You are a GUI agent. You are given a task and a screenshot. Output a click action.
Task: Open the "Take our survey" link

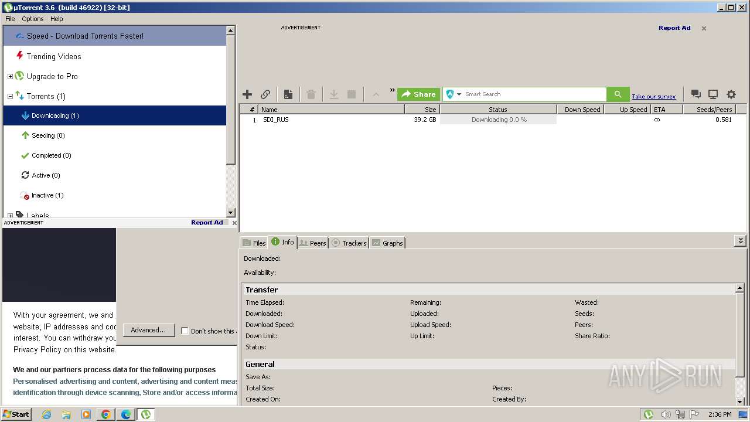tap(654, 97)
